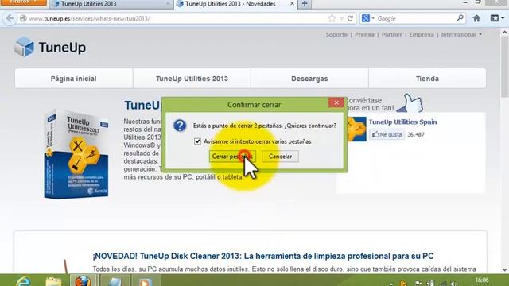Click the TuneUp Utilities Spain page avatar
This screenshot has height=286, width=509.
pyautogui.click(x=356, y=129)
